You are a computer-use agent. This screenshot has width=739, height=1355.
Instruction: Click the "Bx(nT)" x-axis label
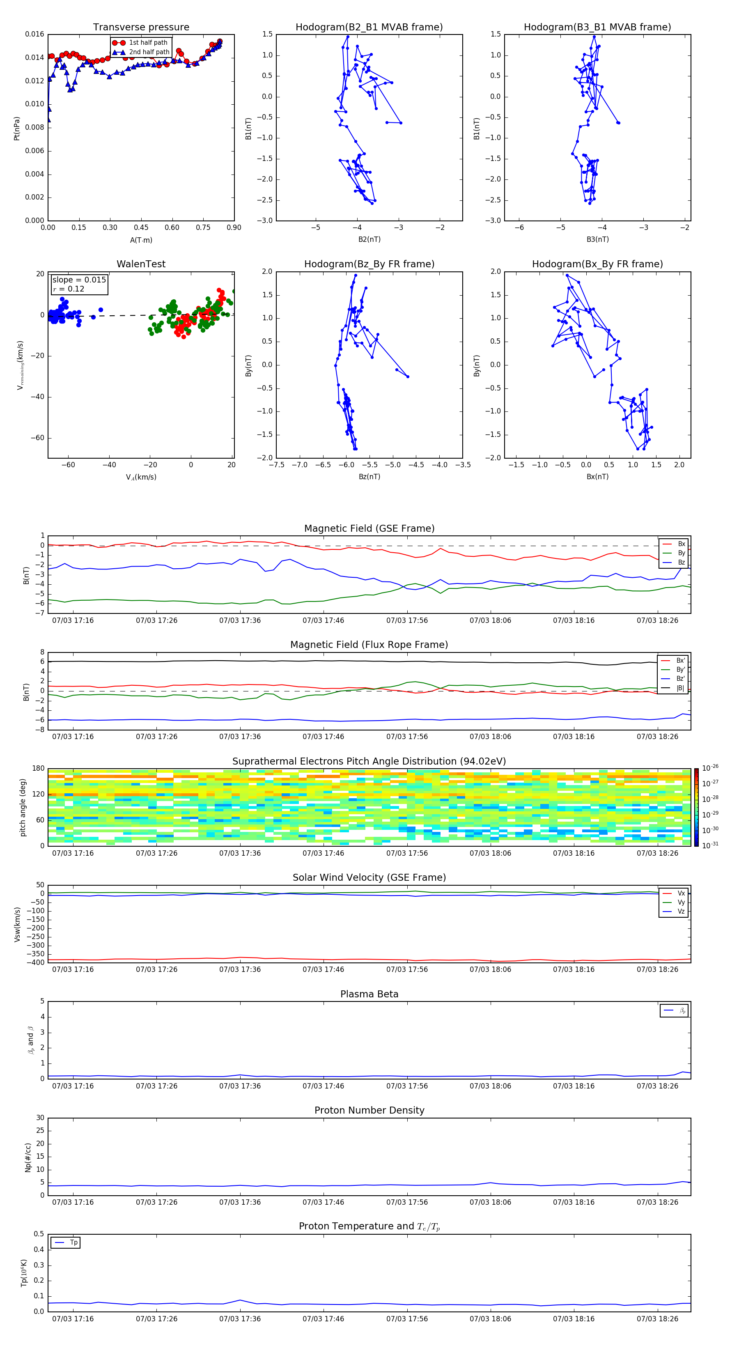pyautogui.click(x=597, y=477)
